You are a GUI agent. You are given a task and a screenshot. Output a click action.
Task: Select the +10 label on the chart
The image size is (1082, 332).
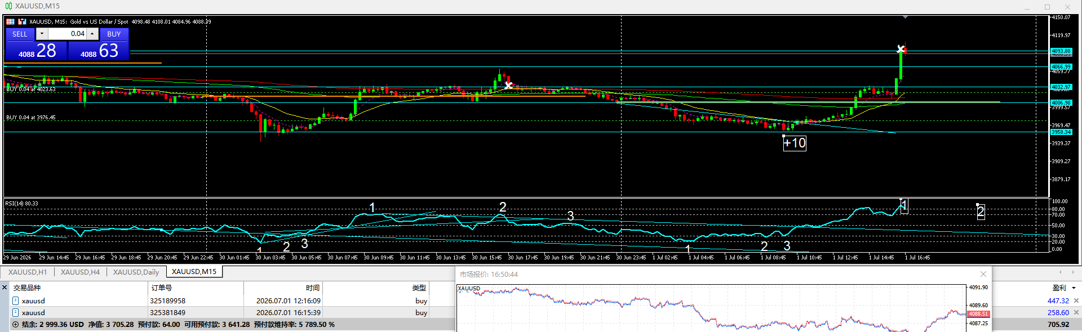click(795, 143)
